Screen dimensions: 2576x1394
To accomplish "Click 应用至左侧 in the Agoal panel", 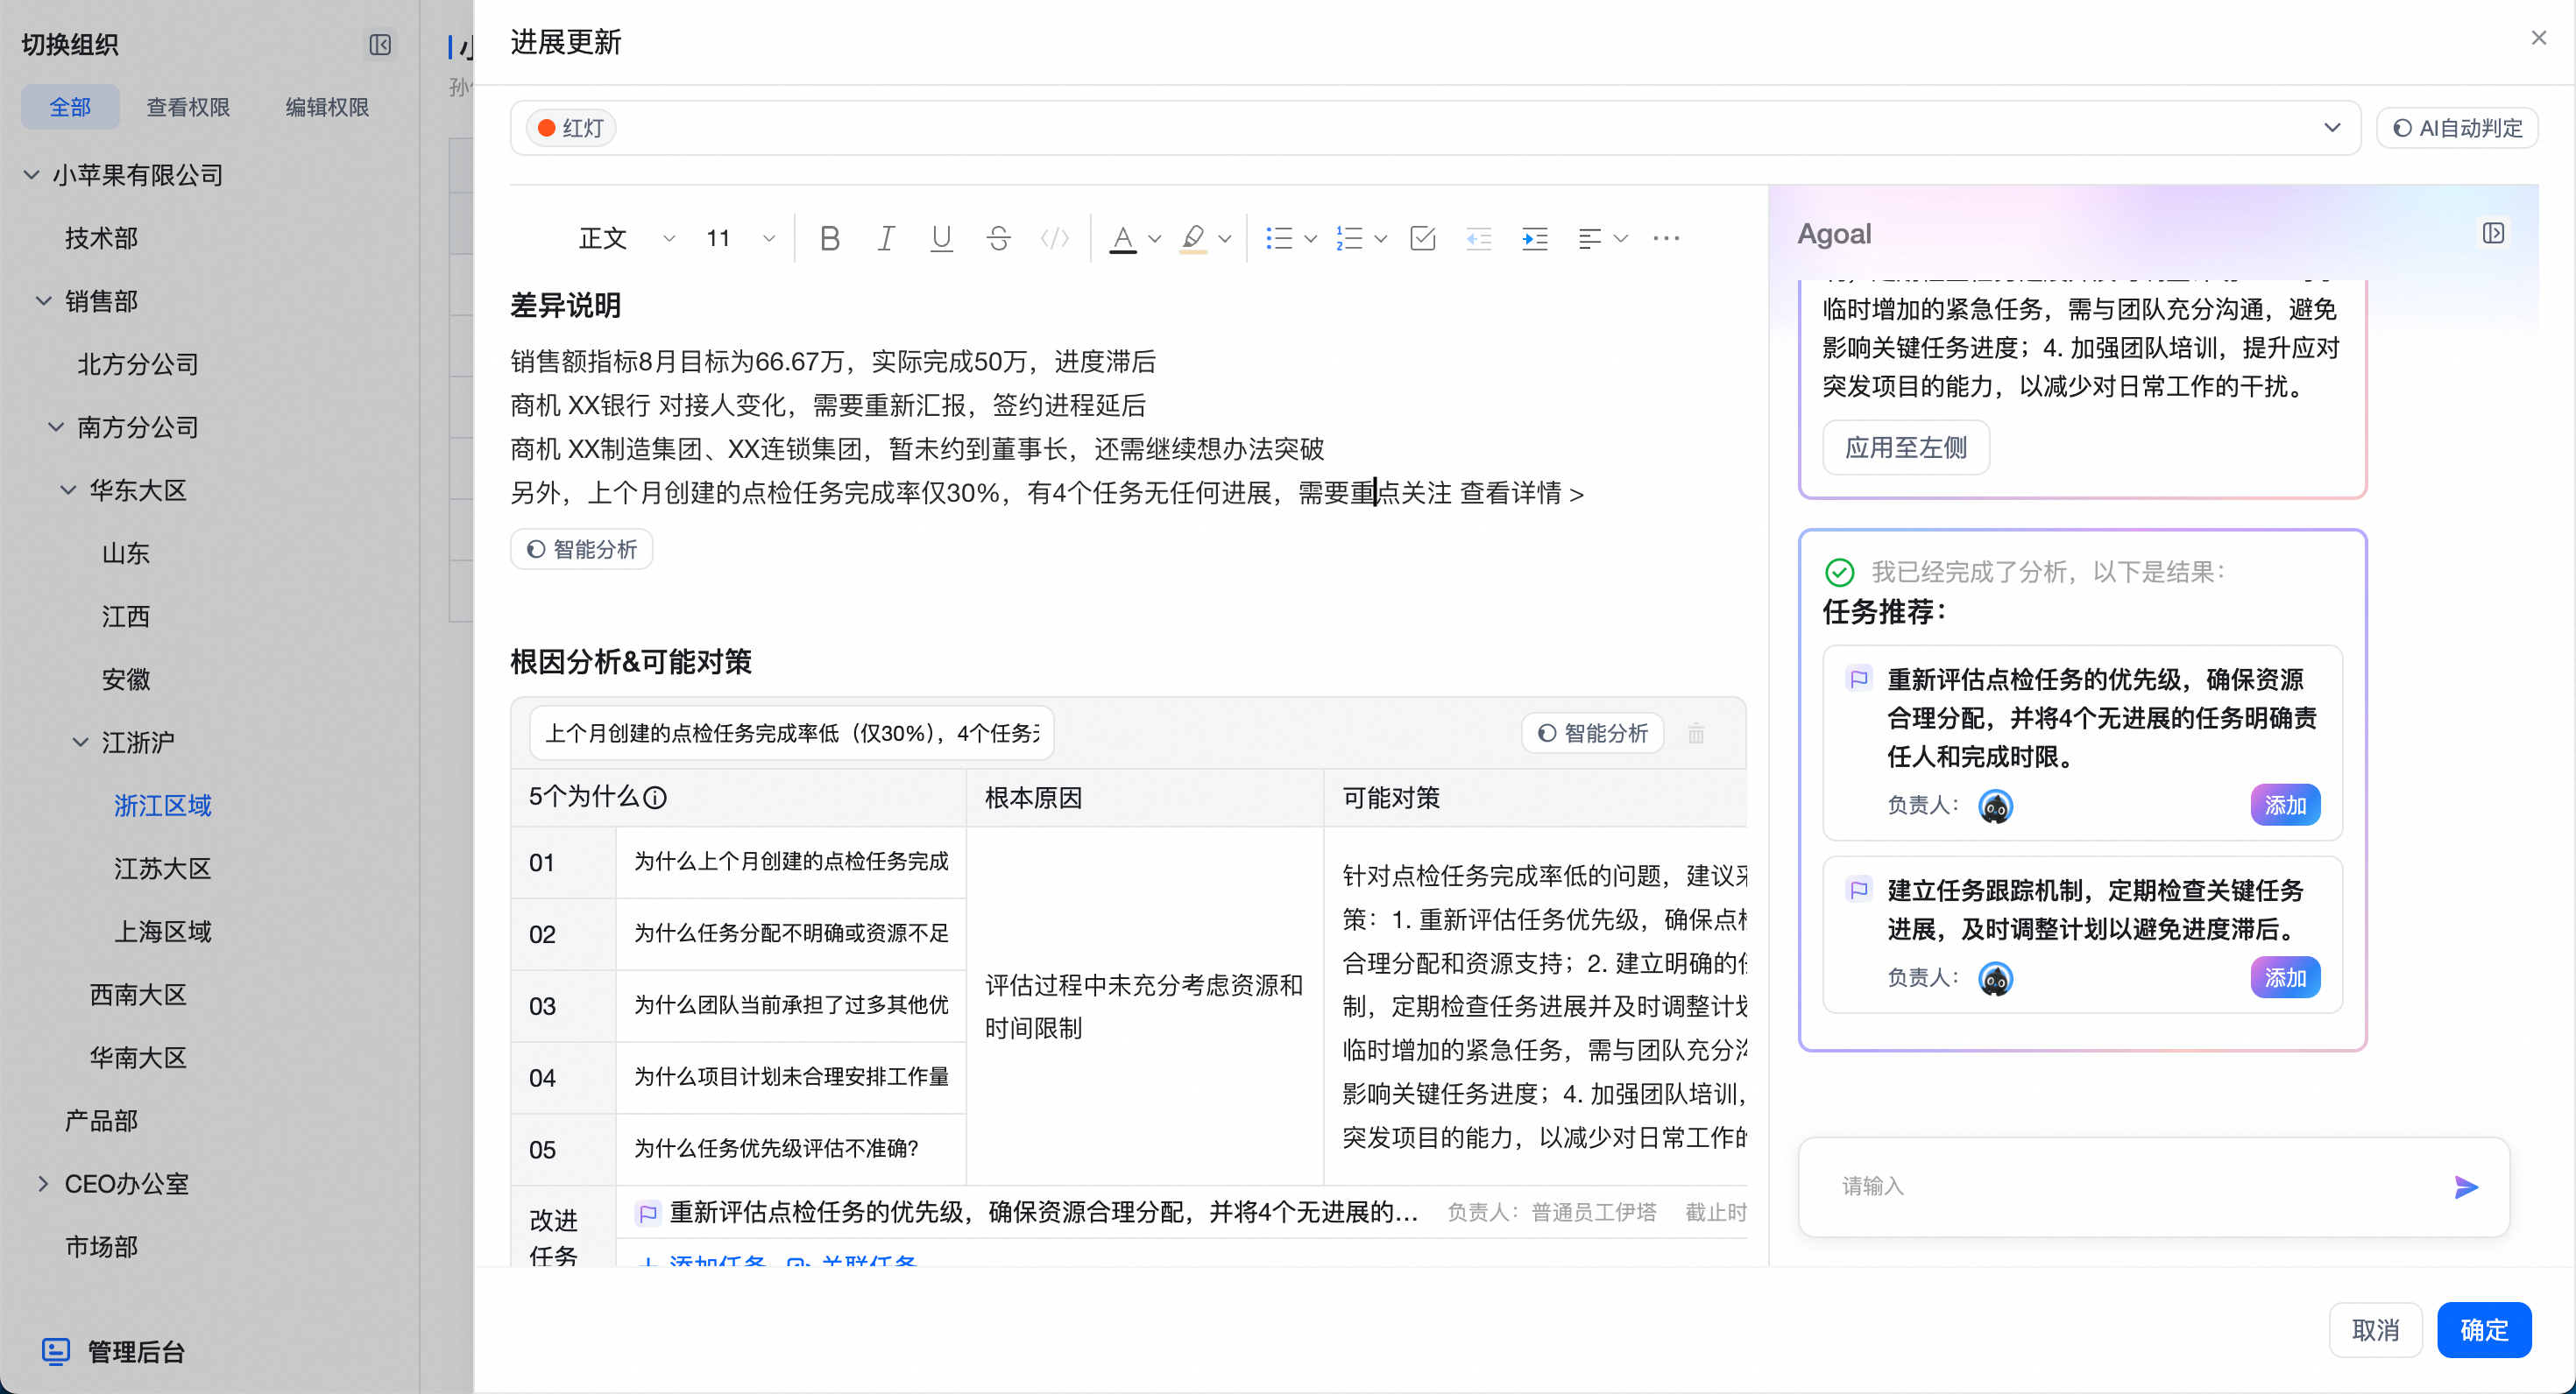I will 1905,447.
